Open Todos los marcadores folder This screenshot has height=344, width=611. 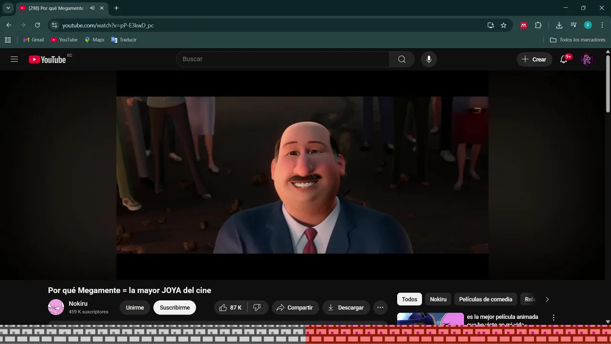578,40
